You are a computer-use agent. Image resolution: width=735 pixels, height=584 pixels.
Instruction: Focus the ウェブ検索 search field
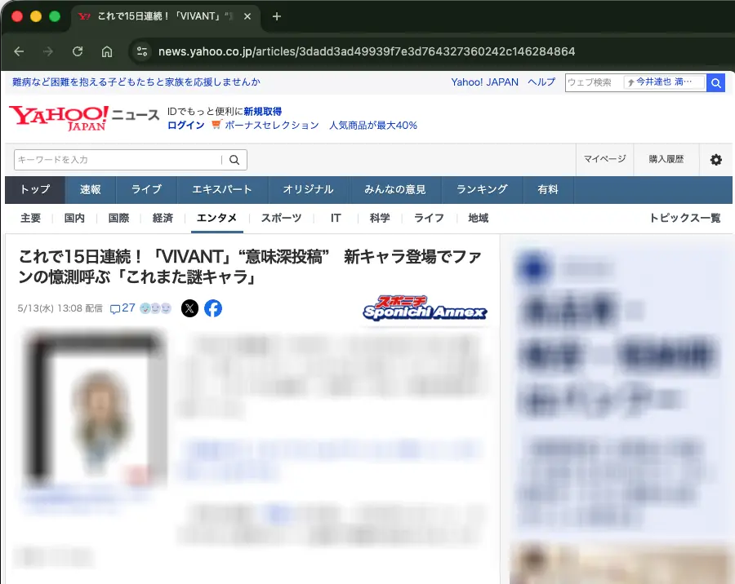(594, 83)
